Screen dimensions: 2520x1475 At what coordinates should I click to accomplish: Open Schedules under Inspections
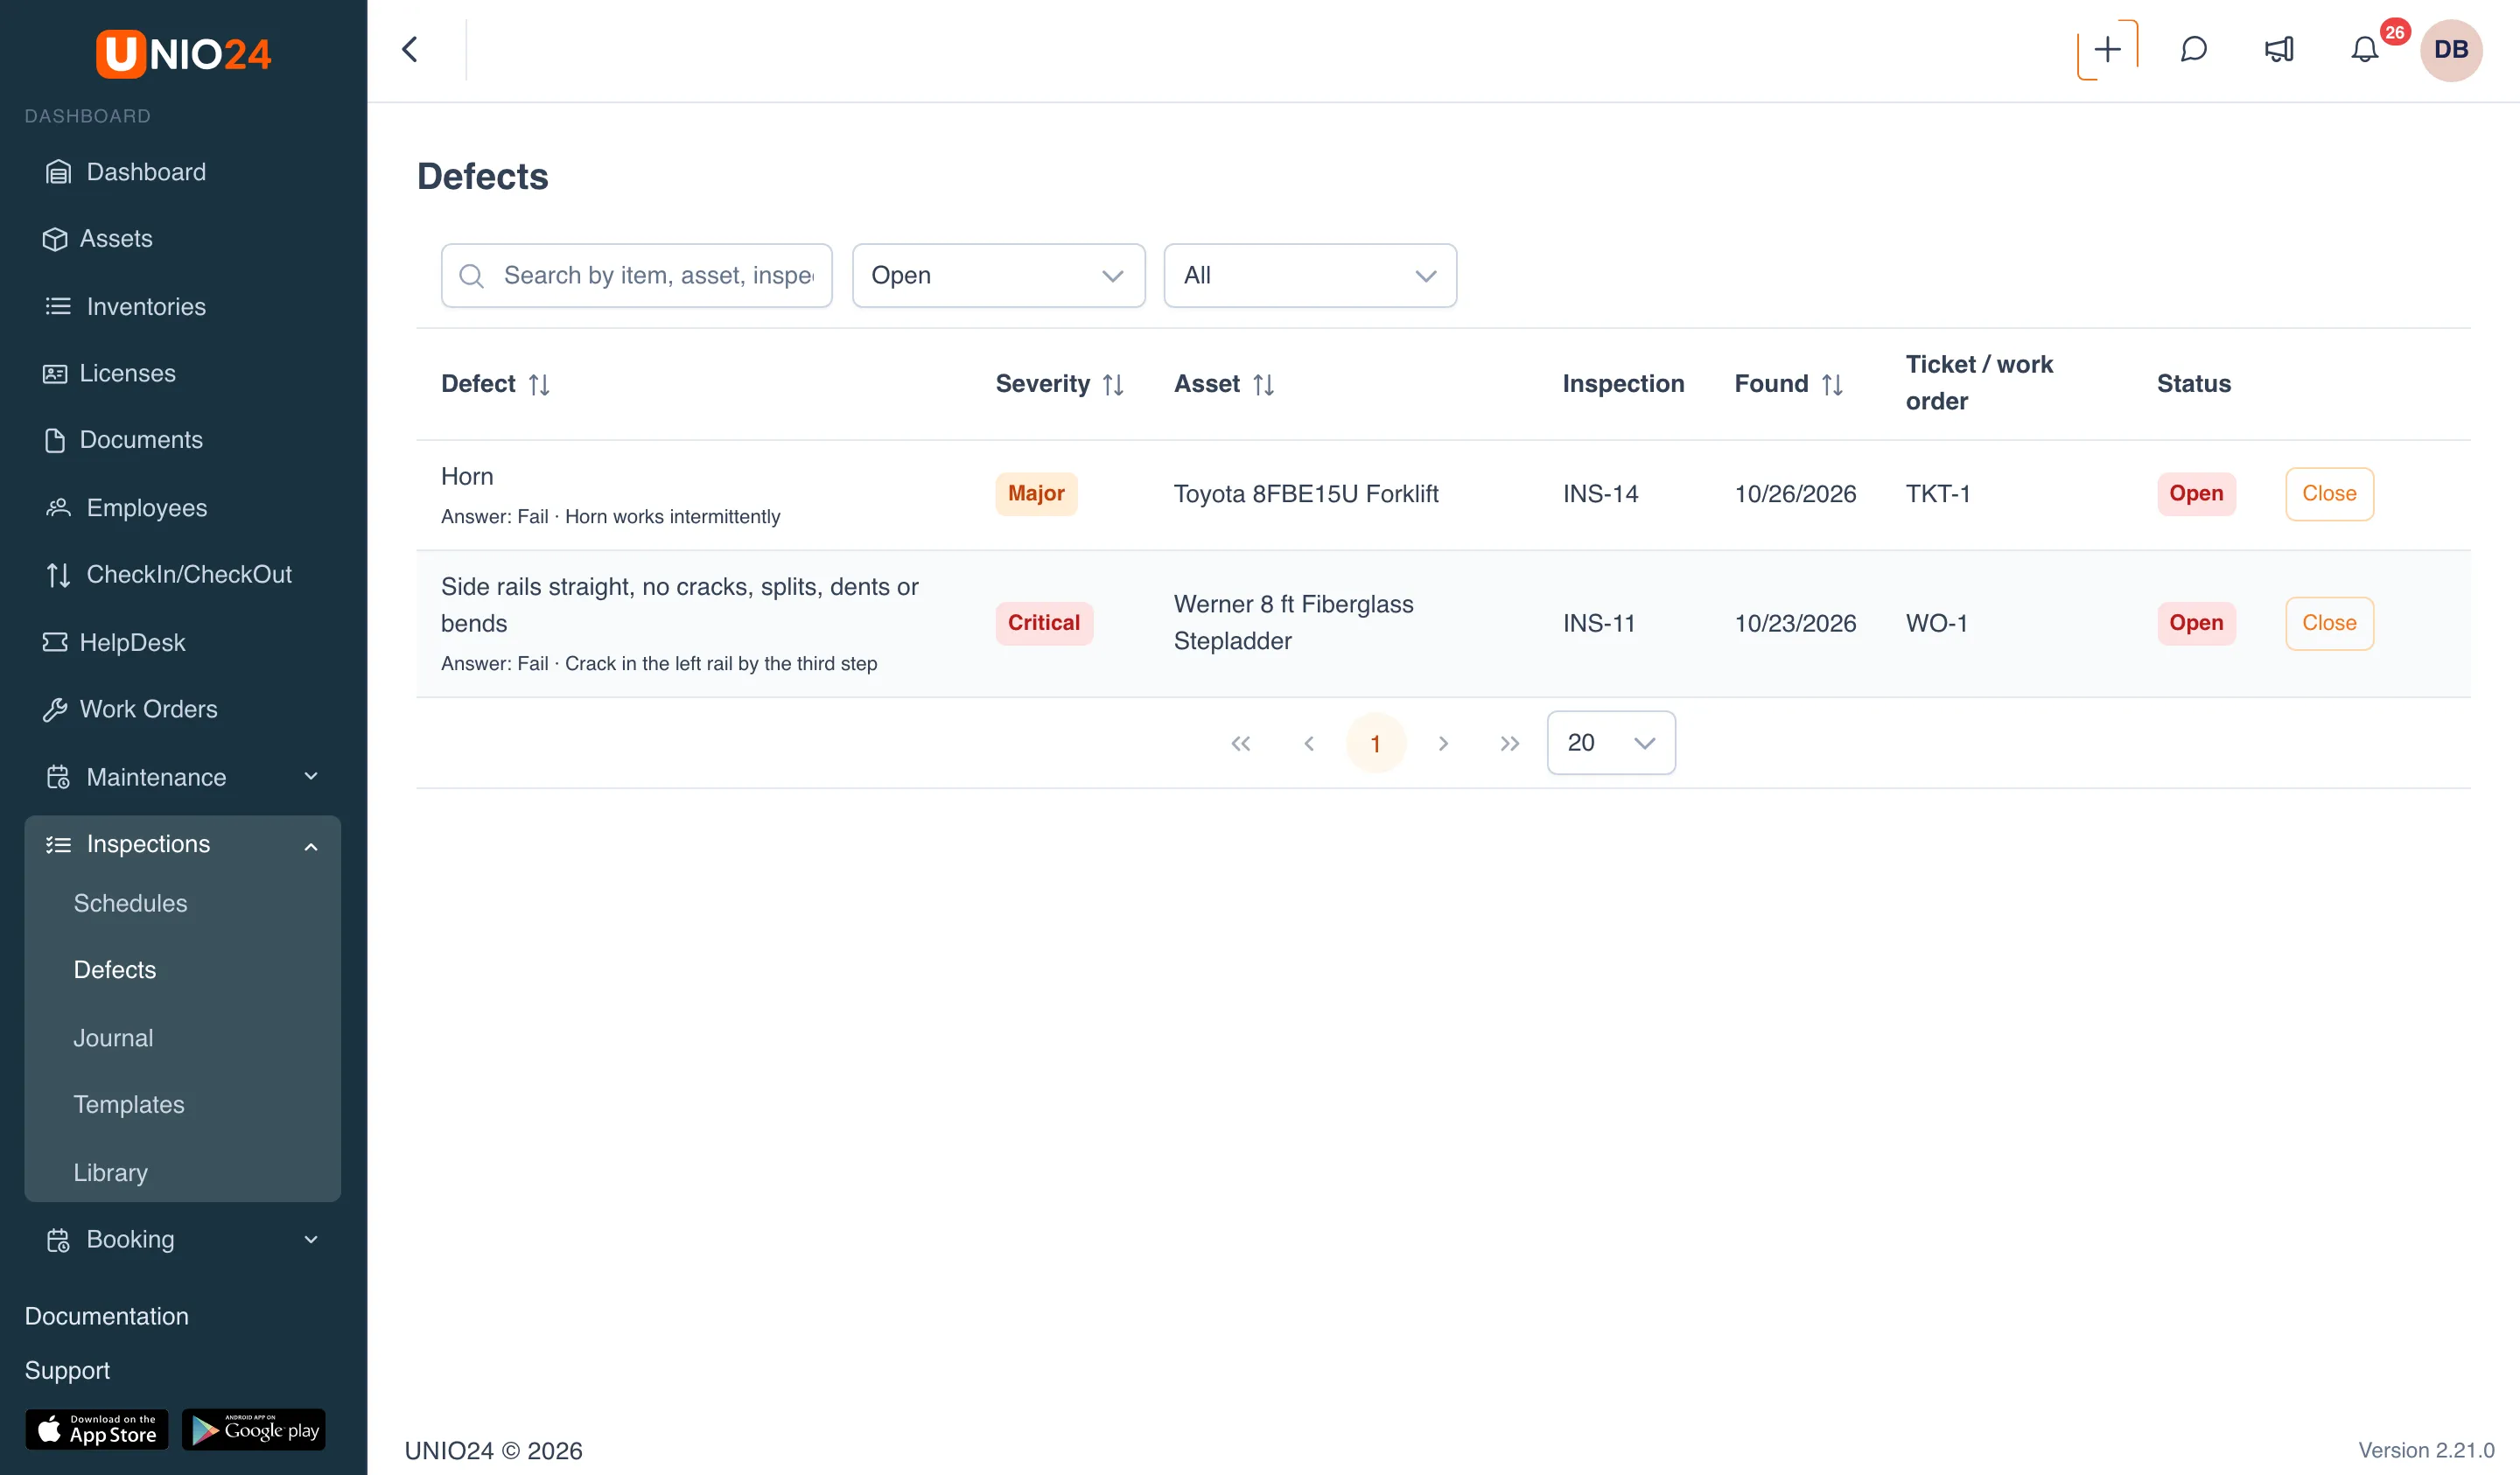click(130, 903)
